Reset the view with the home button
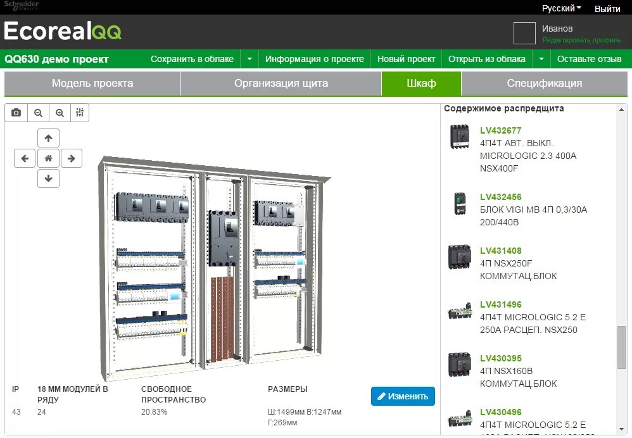 click(x=48, y=158)
